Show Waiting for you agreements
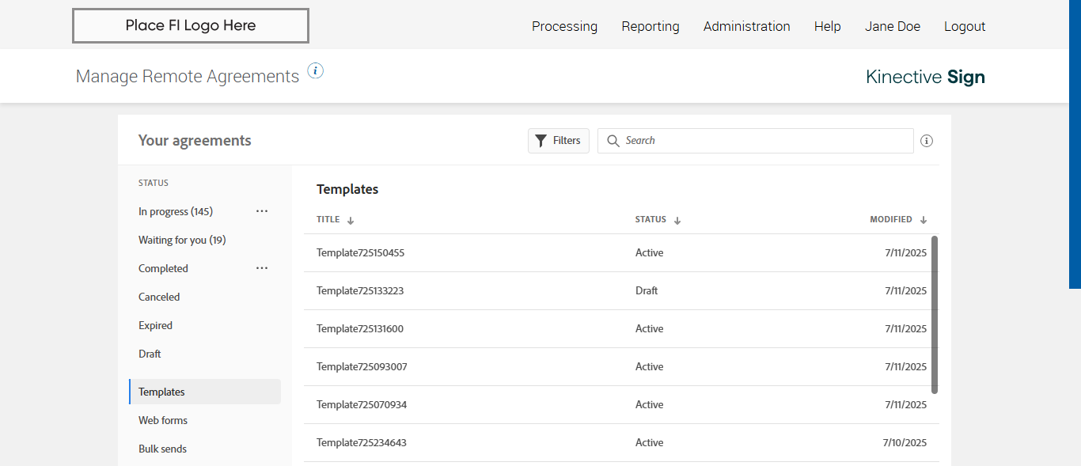 coord(182,240)
